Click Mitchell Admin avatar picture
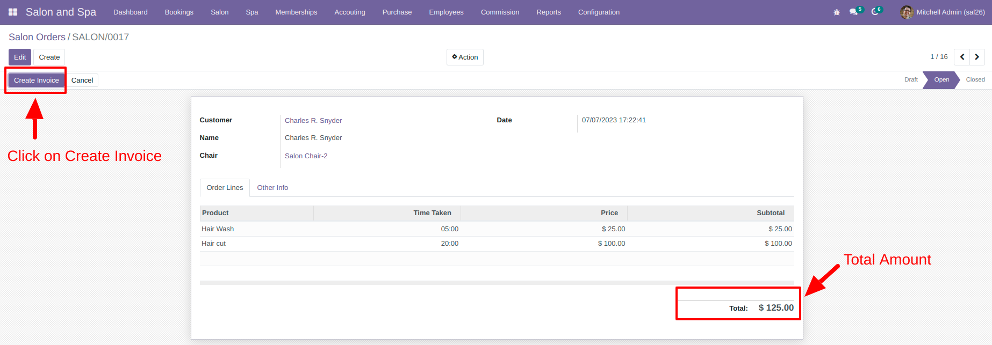This screenshot has height=345, width=992. (907, 12)
